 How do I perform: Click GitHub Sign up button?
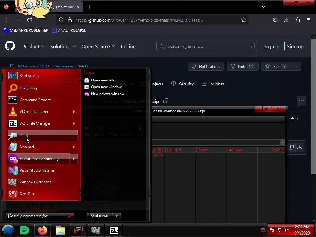click(295, 46)
